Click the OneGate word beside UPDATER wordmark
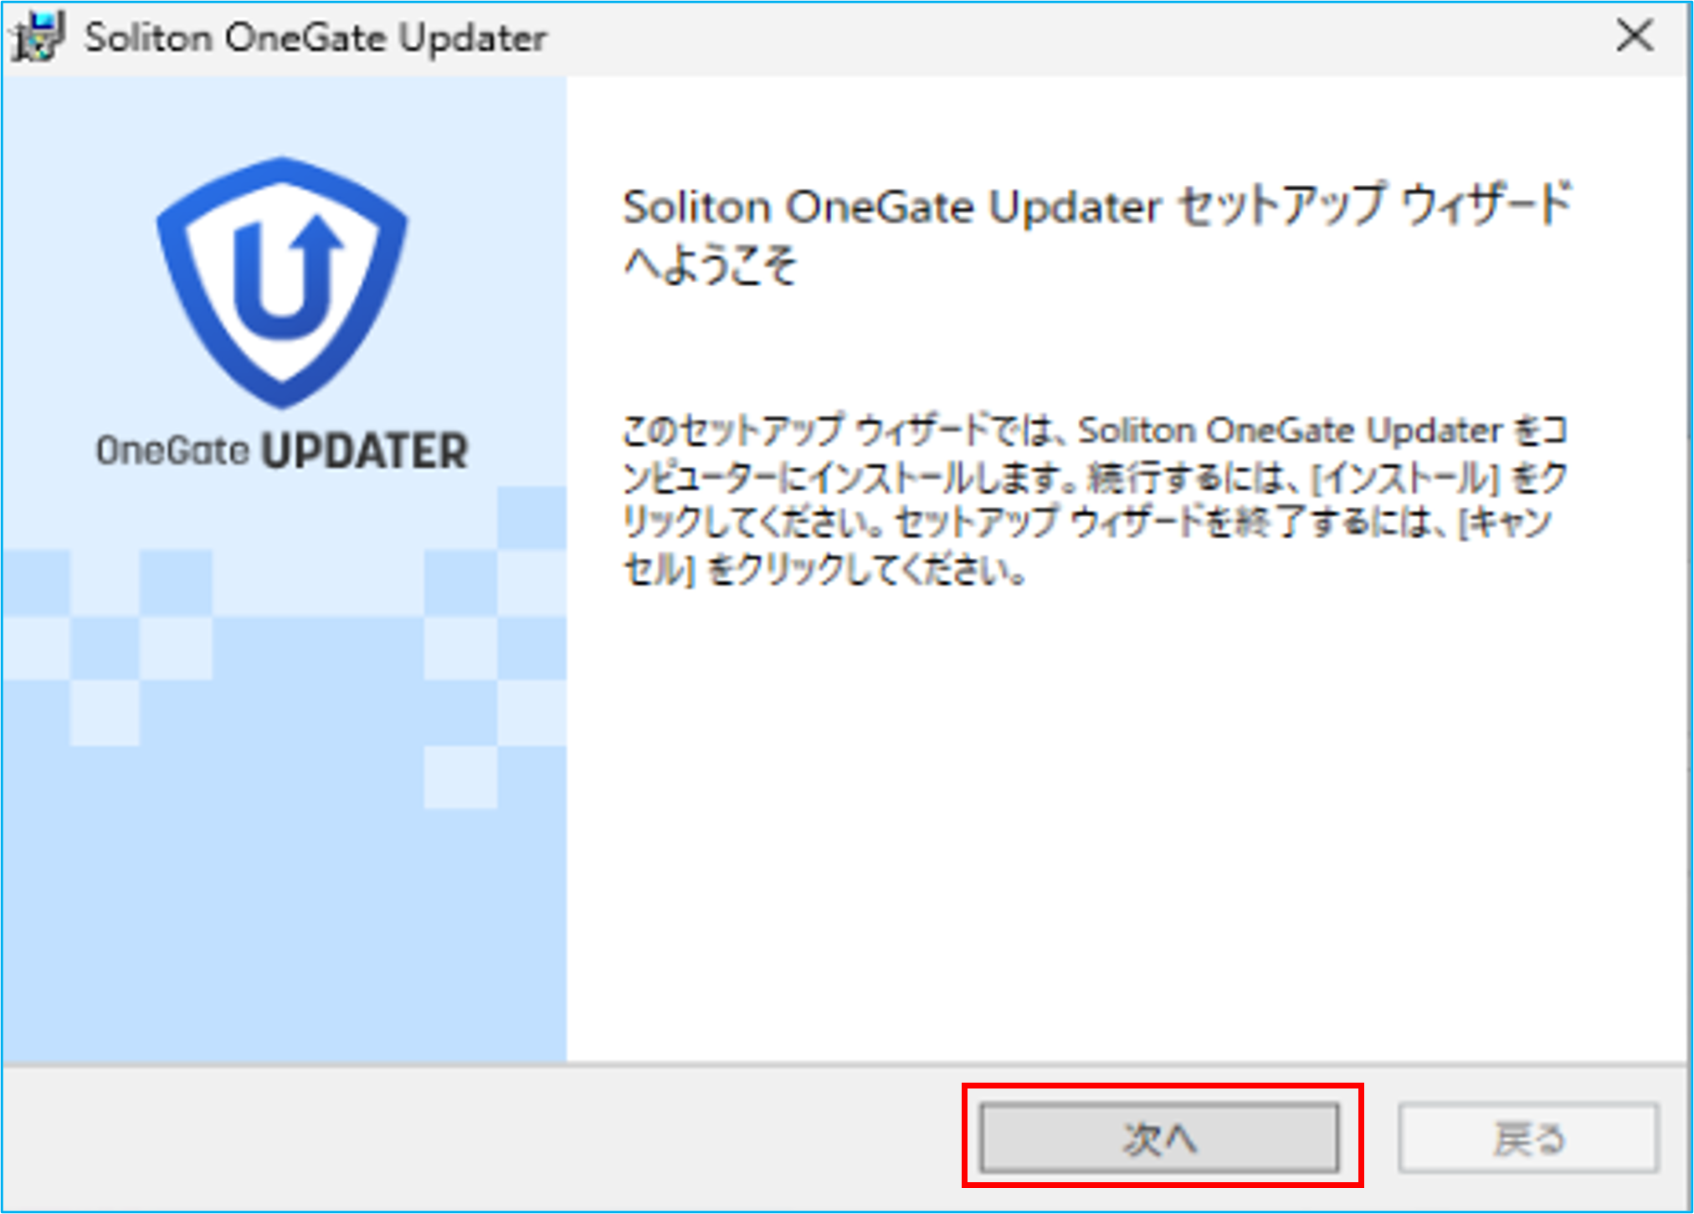 point(173,451)
